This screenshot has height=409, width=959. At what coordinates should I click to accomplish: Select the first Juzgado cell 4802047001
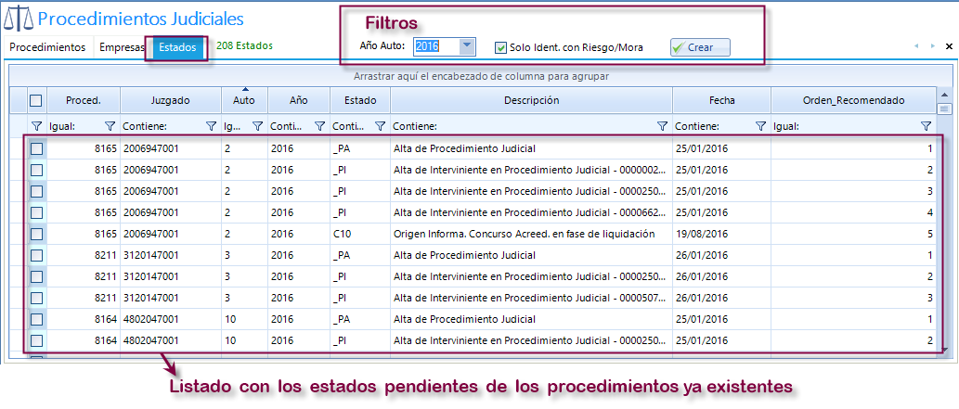(171, 319)
